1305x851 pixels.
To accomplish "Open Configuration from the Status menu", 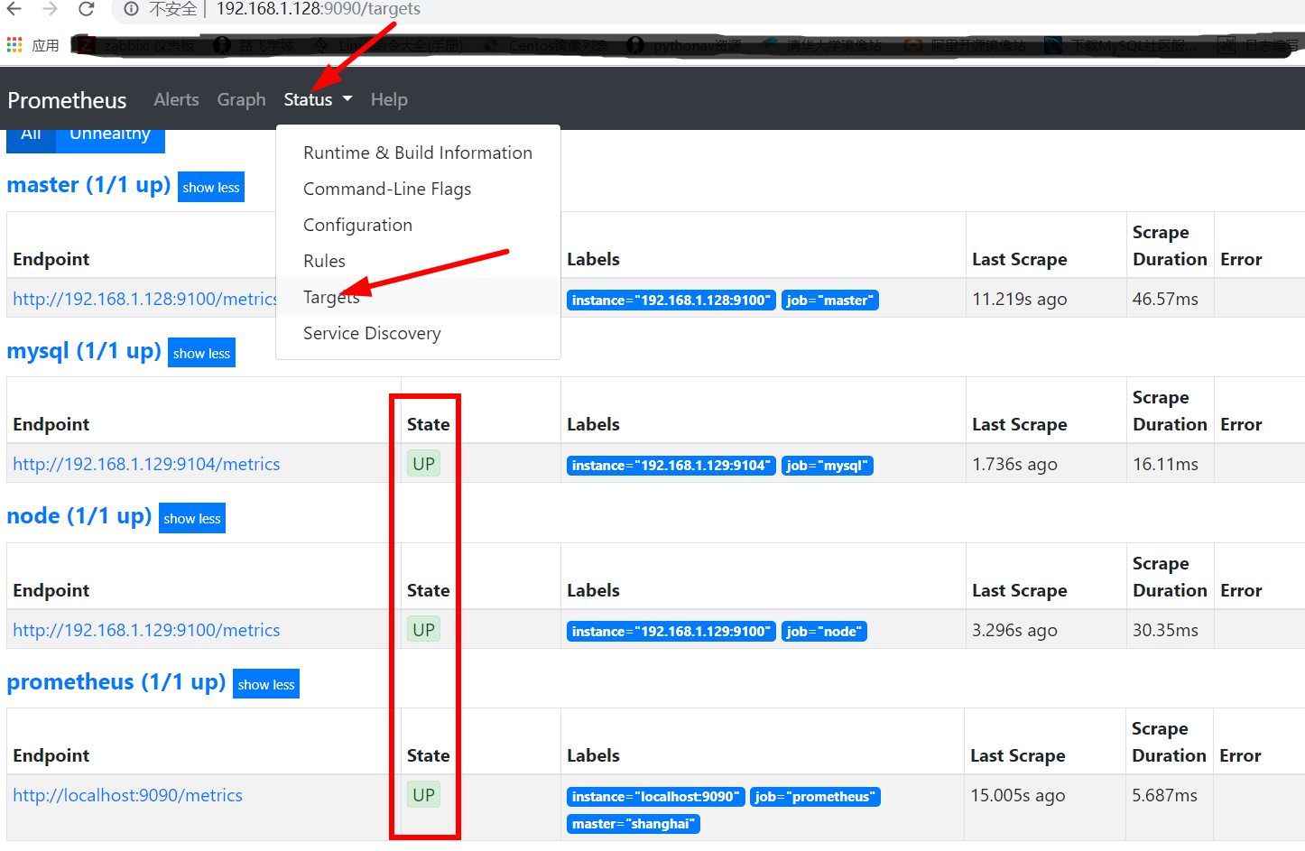I will [418, 225].
